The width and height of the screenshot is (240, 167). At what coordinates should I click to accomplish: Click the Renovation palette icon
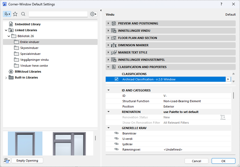coord(223,117)
